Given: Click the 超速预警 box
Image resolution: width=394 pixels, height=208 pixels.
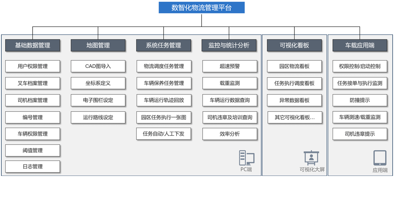Looking at the screenshot, I should click(x=230, y=66).
